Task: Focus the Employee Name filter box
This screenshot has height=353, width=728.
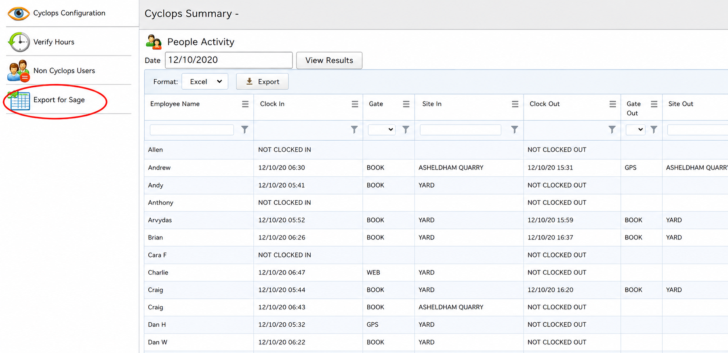Action: [x=192, y=130]
